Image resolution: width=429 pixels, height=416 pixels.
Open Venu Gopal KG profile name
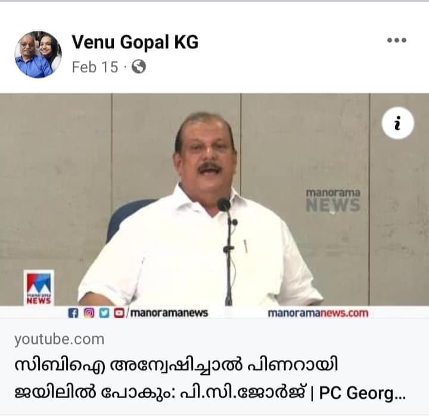pos(135,42)
